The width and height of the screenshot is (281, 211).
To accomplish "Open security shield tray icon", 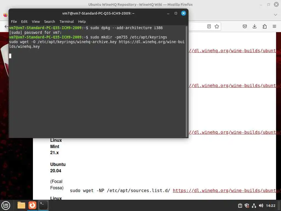I will tap(247, 206).
